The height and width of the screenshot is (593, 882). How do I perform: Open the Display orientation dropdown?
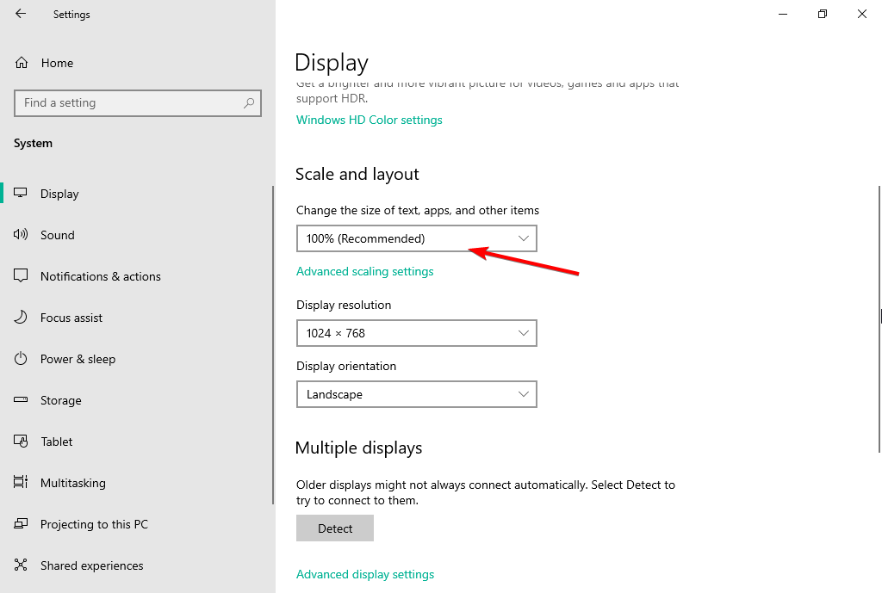[416, 394]
